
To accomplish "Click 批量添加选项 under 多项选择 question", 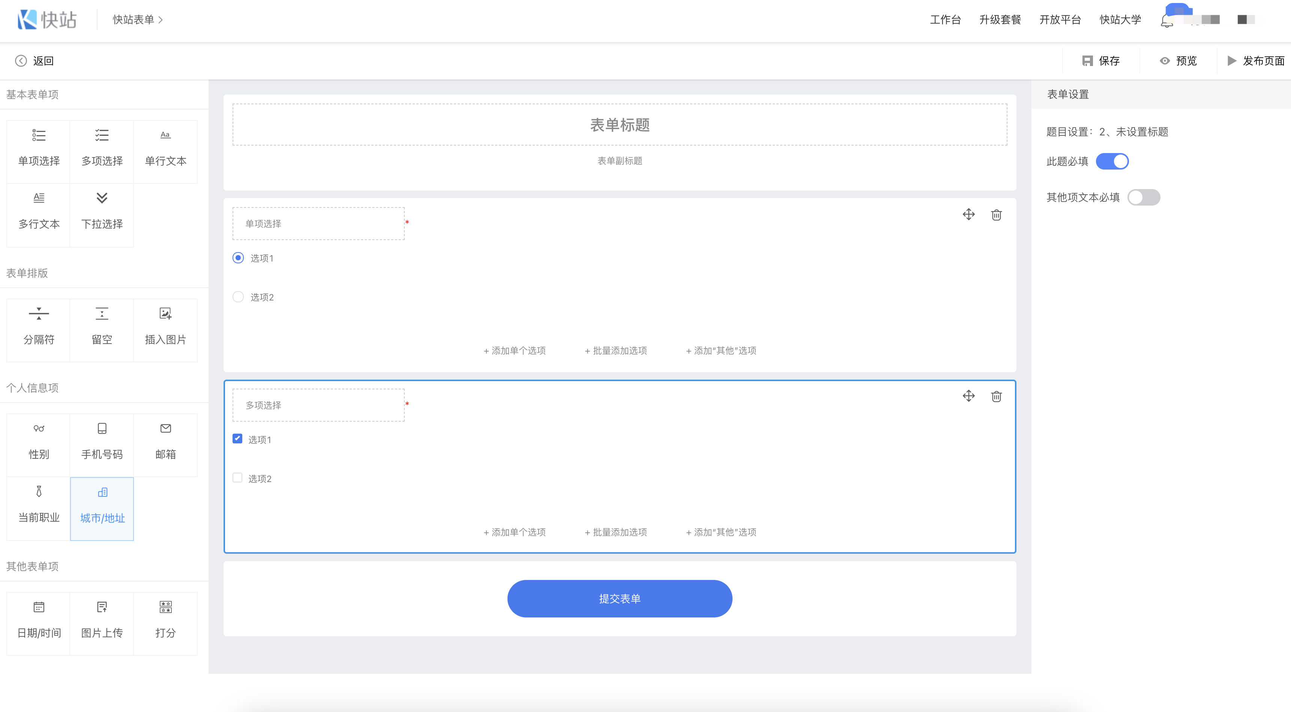I will [616, 532].
